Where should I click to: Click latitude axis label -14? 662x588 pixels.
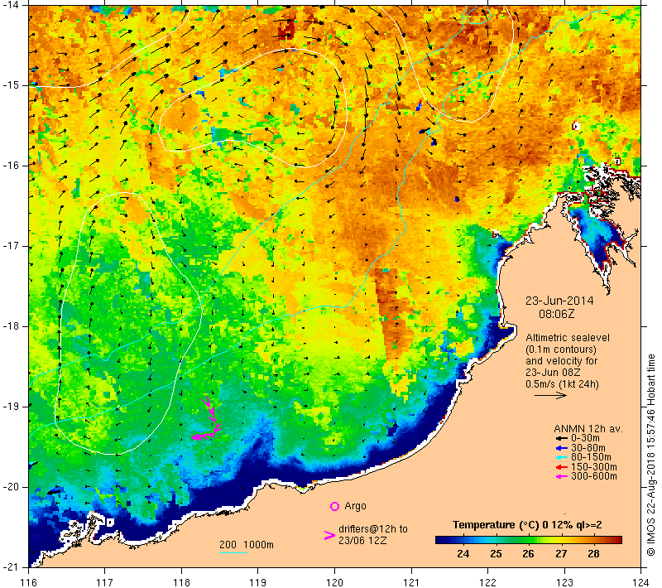click(x=11, y=5)
